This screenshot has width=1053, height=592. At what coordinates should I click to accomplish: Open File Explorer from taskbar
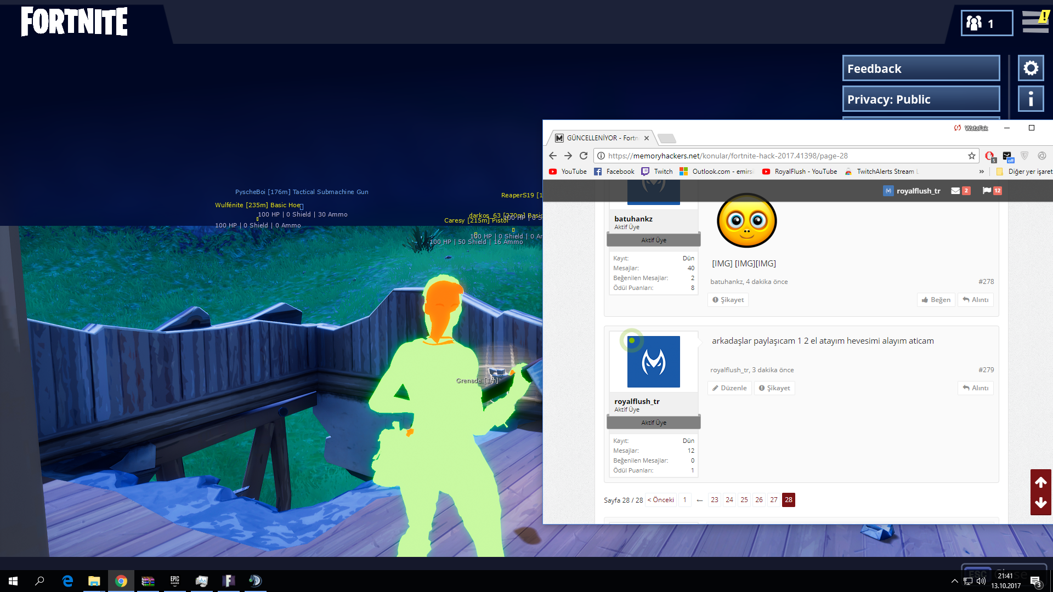pos(94,581)
